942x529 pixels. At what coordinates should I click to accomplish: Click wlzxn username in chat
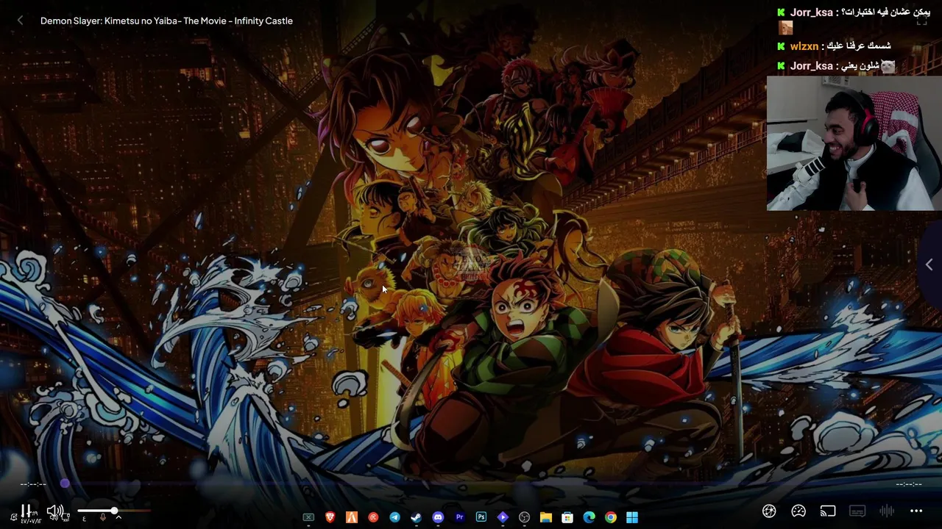[x=804, y=46]
